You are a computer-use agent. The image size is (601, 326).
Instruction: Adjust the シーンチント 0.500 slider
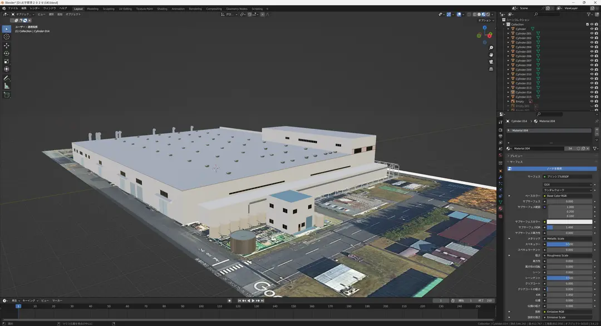pos(569,278)
